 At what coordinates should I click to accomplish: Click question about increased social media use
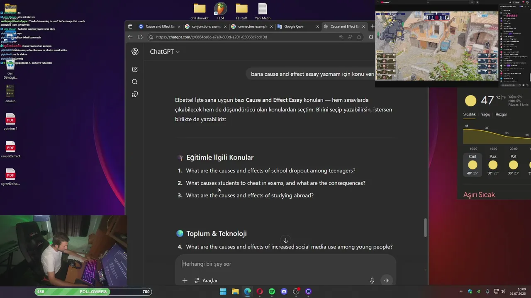pyautogui.click(x=289, y=247)
